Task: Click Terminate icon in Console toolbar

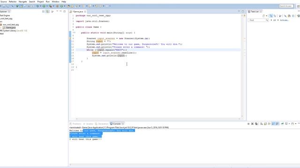Action: pos(248,124)
